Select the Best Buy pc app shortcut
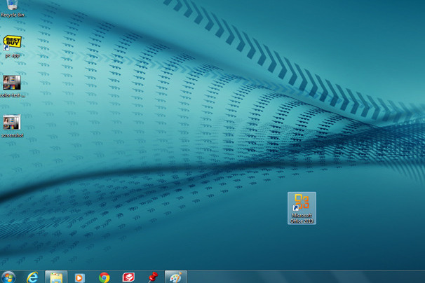425x283 pixels. tap(12, 42)
